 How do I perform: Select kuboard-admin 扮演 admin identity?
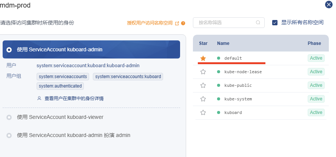pos(9,135)
